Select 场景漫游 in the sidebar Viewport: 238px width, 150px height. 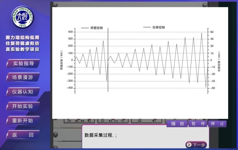point(23,77)
